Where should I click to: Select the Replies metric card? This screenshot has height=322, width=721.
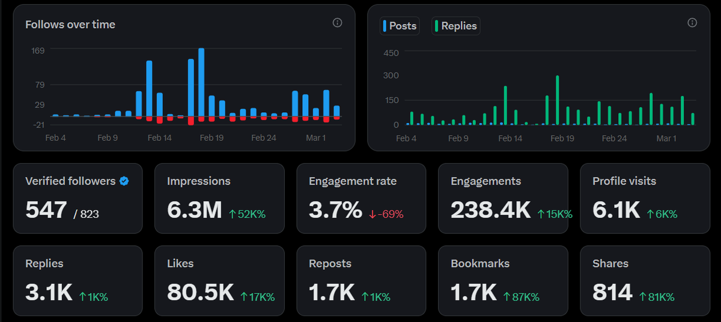[x=78, y=281]
